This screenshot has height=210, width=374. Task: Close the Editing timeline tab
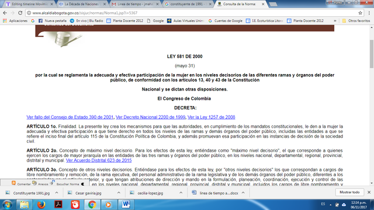51,4
